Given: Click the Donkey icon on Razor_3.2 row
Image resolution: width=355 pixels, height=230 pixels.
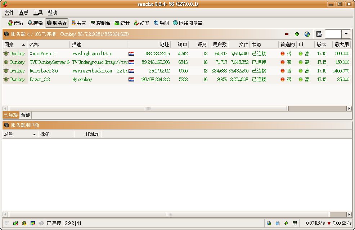Looking at the screenshot, I should (6, 79).
